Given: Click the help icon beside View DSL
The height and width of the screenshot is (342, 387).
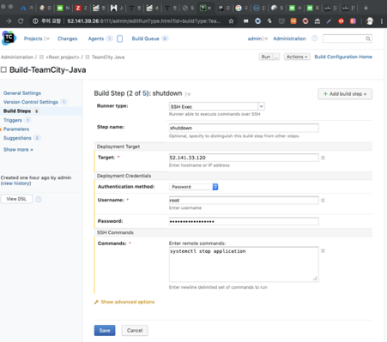Looking at the screenshot, I should [39, 199].
